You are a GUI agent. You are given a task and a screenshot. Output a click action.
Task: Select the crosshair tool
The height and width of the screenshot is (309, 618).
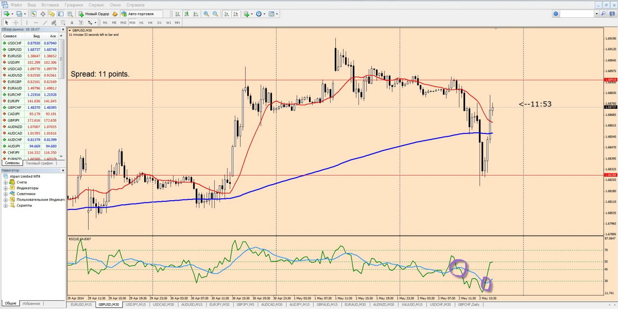(x=16, y=23)
